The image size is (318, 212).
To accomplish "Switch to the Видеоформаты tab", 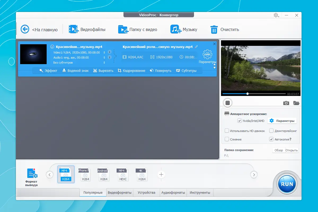I will [x=120, y=193].
